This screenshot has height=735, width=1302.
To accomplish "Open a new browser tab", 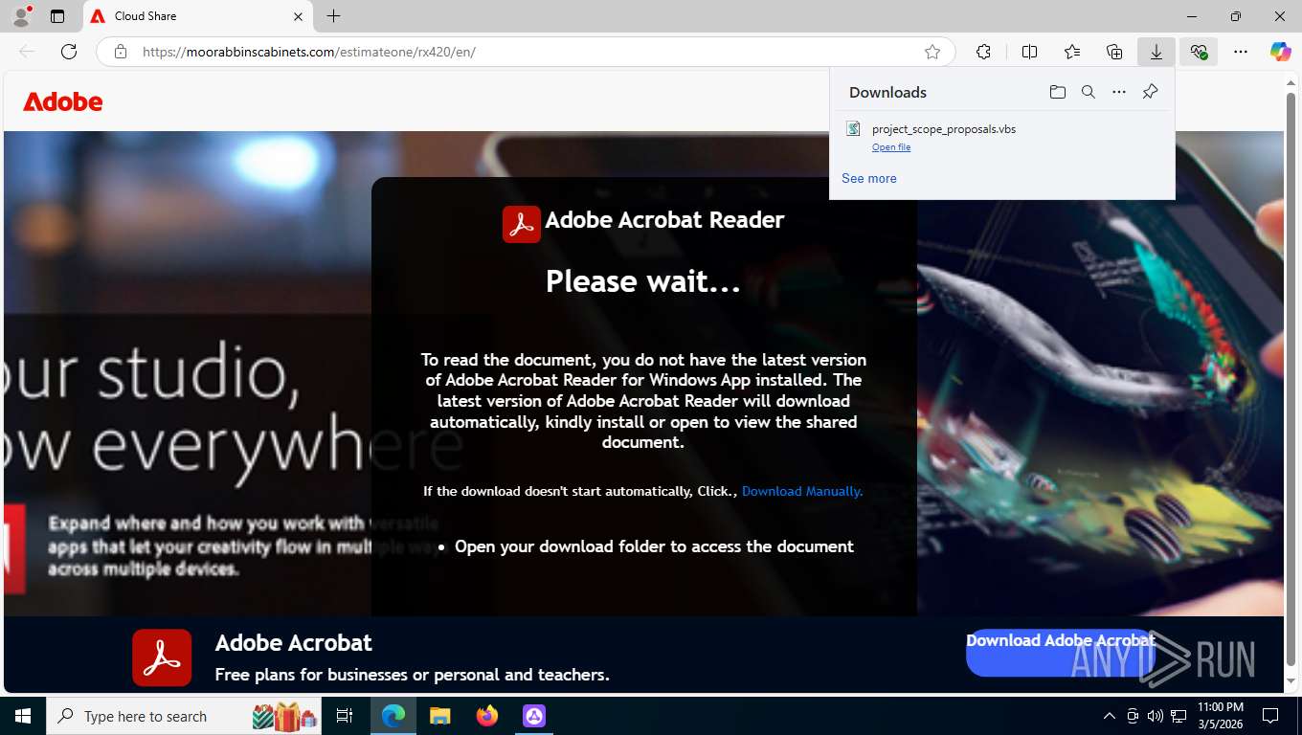I will pyautogui.click(x=333, y=16).
